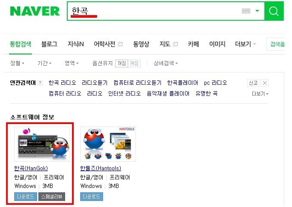Set 옵션유지 to 꺼짐

coord(122,64)
